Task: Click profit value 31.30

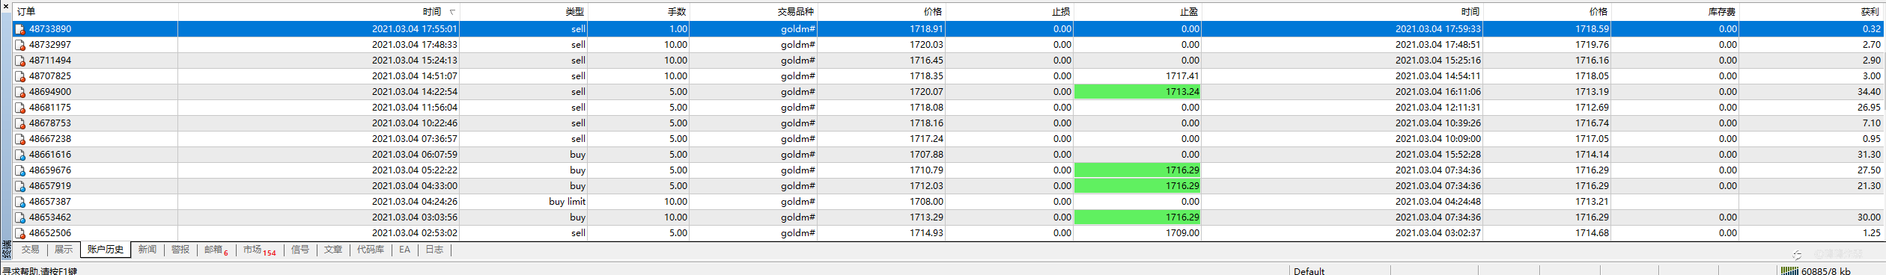Action: pos(1869,155)
